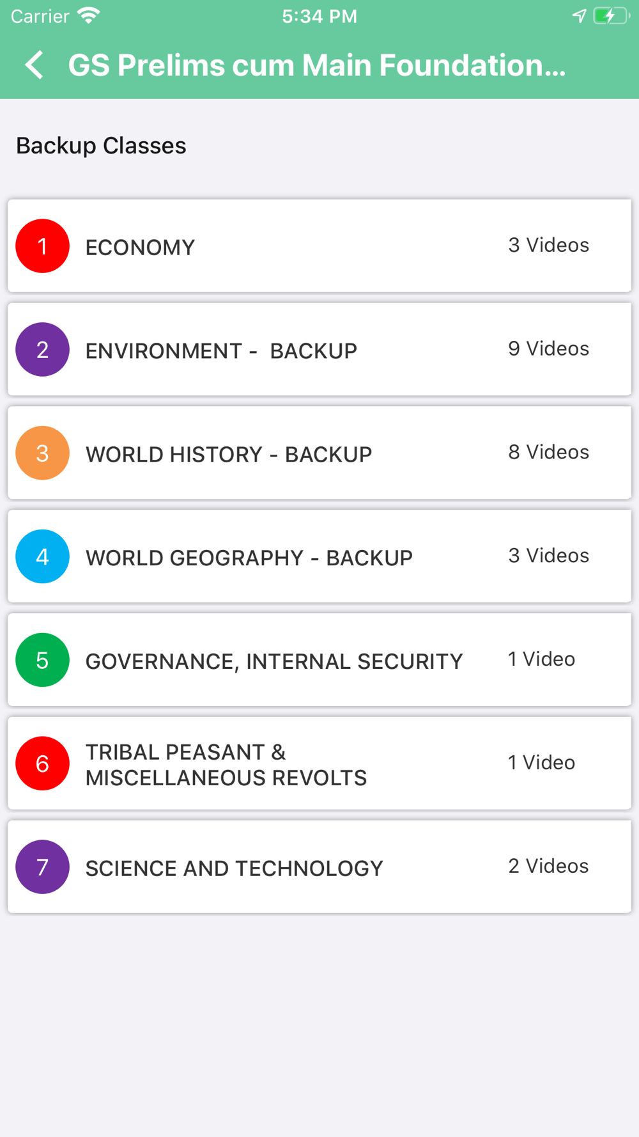Viewport: 639px width, 1137px height.
Task: Tap red circle number 1 icon
Action: tap(43, 246)
